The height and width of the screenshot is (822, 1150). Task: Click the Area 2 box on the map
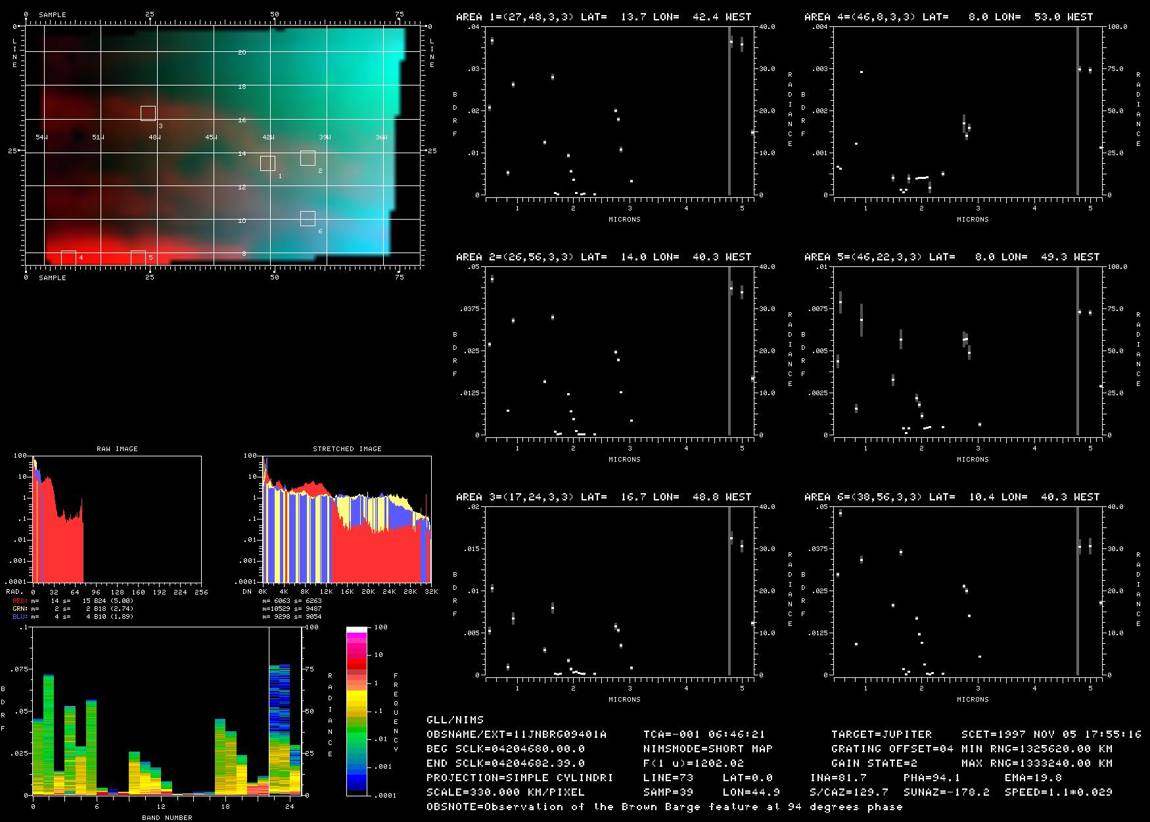pos(308,158)
